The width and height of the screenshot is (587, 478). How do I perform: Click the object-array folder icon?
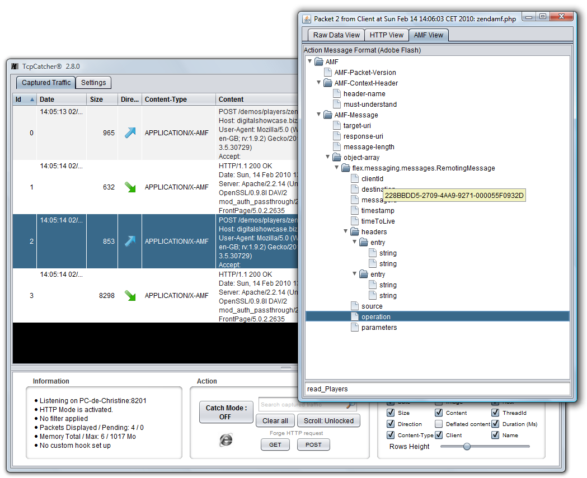tap(337, 158)
